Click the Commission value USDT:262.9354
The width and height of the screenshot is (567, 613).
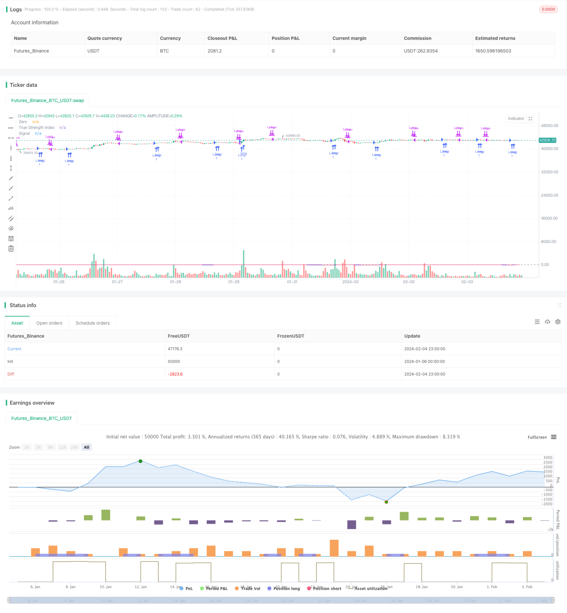(421, 51)
